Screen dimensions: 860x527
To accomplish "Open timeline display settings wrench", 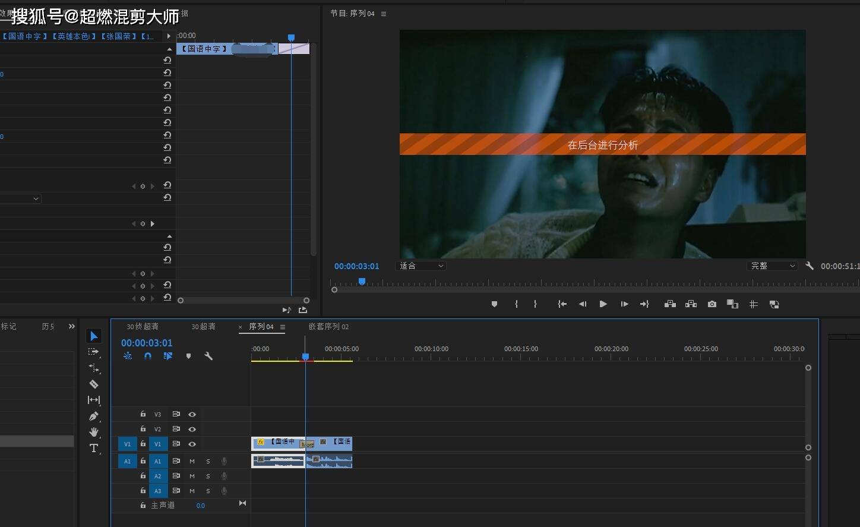I will 208,356.
